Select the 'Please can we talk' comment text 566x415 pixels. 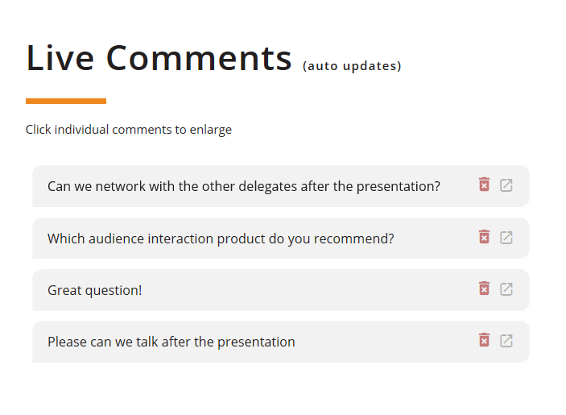171,342
